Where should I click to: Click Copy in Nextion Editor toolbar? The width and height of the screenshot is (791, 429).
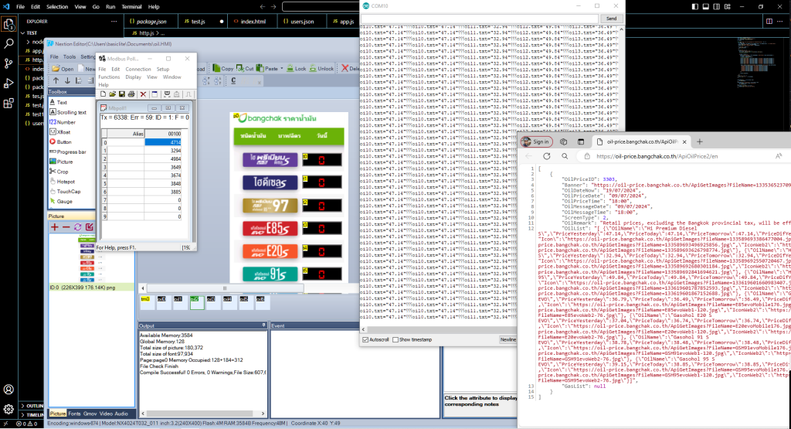[x=223, y=68]
